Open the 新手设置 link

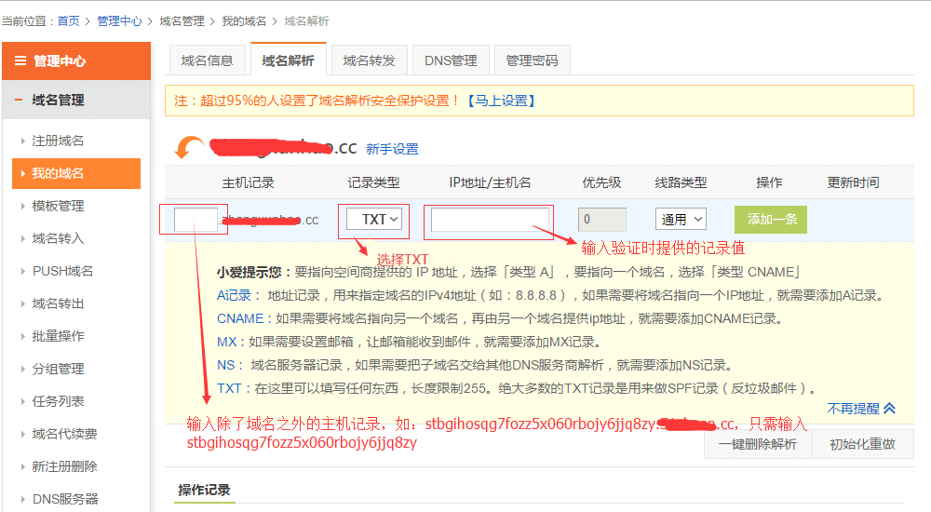coord(392,149)
